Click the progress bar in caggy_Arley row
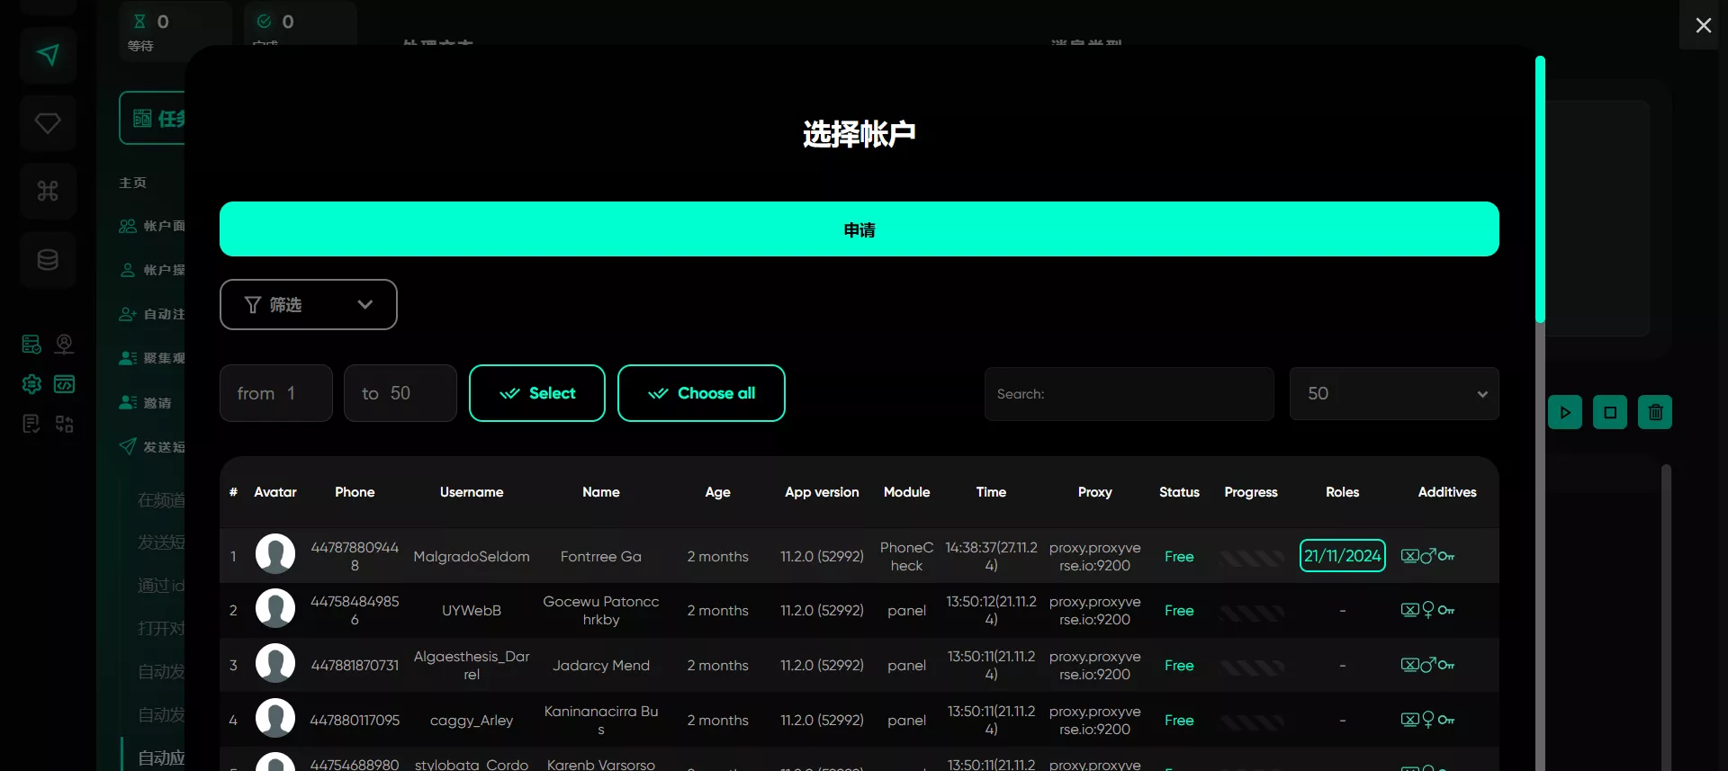This screenshot has width=1728, height=771. coord(1251,722)
